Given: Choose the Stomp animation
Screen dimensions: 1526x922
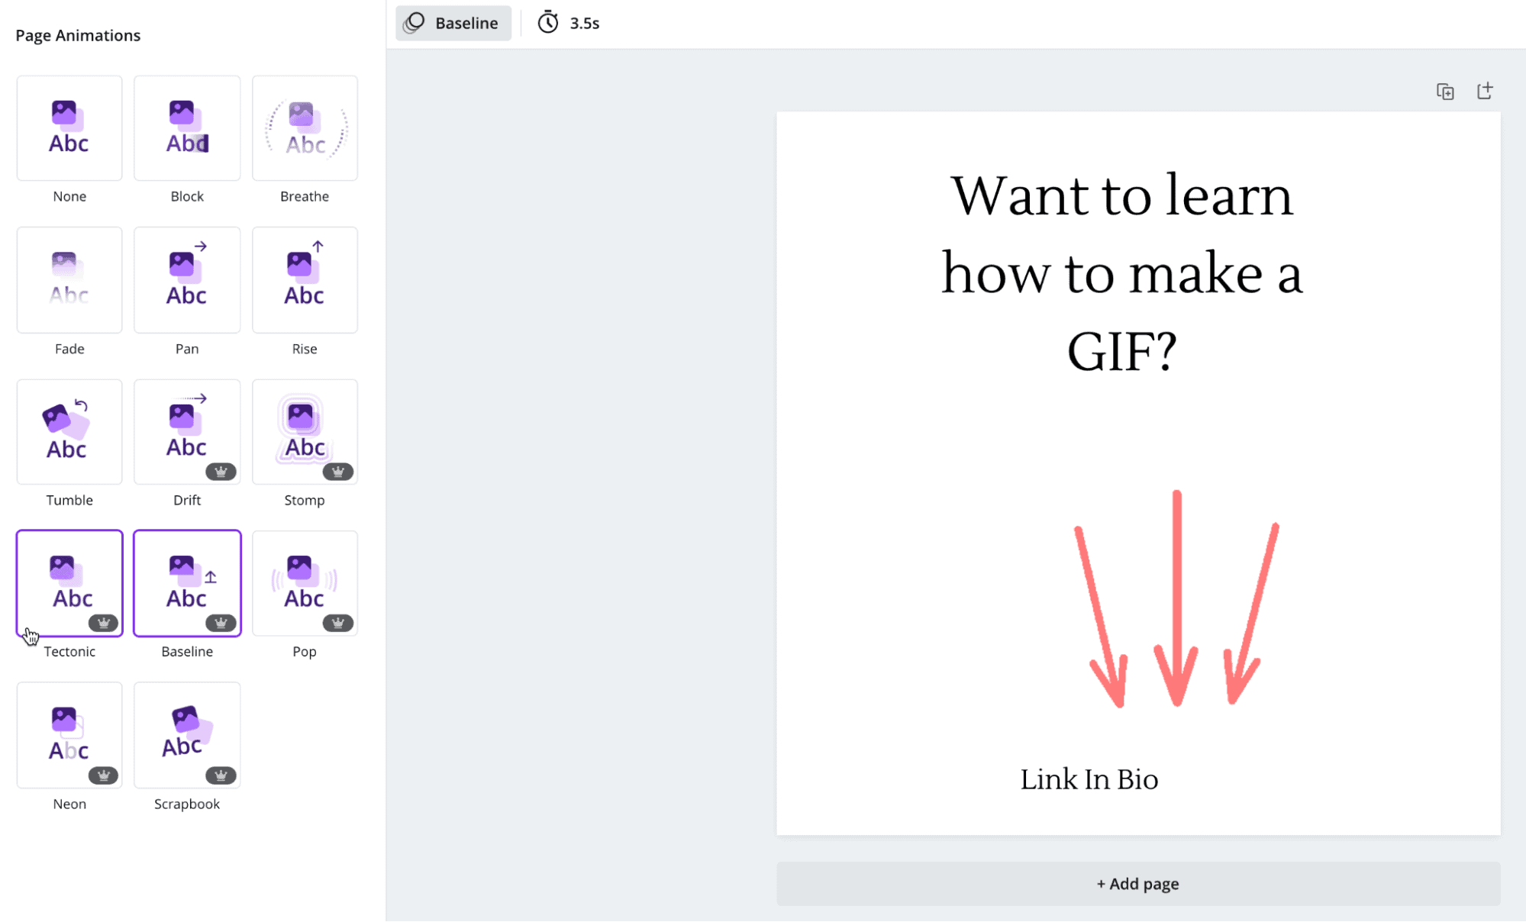Looking at the screenshot, I should (x=305, y=432).
